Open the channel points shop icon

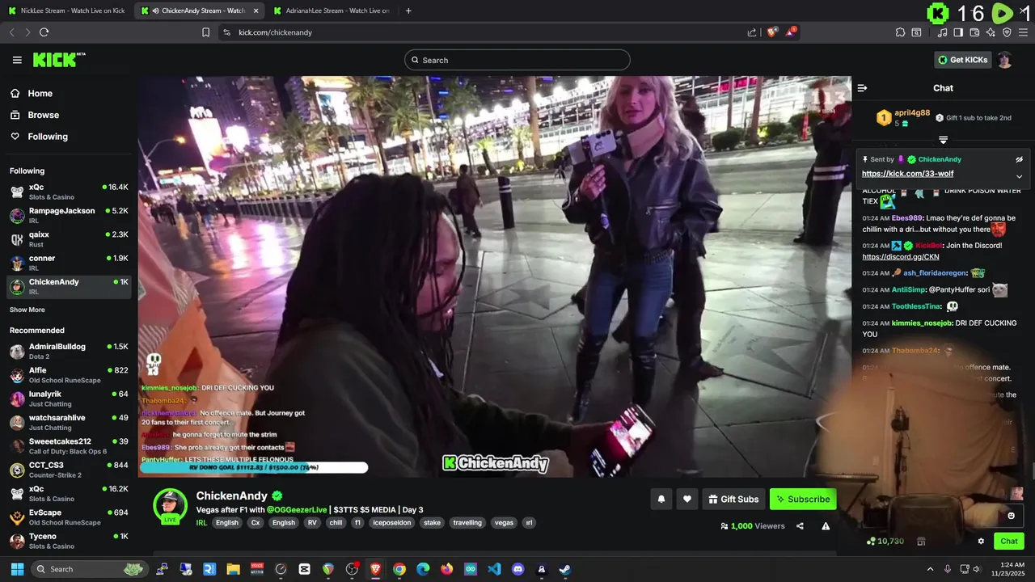921,541
